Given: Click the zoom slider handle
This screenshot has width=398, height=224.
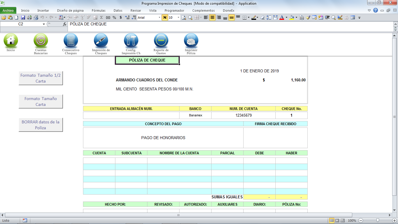Looking at the screenshot, I should (x=378, y=220).
